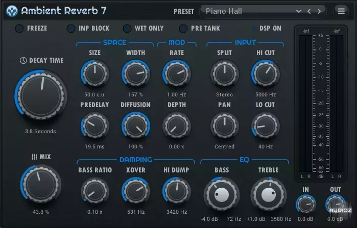Click the 157 % width value
The height and width of the screenshot is (228, 357).
(136, 94)
